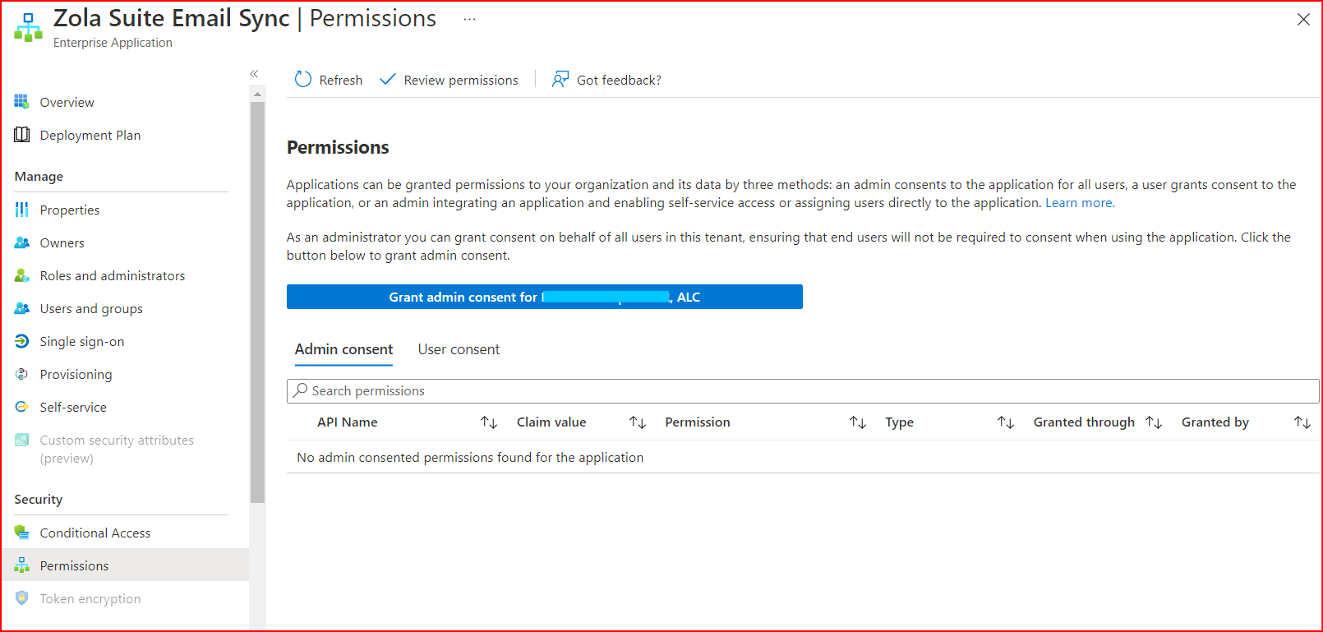Sort by Permission column arrows
Screen dimensions: 1323x632
(x=858, y=422)
